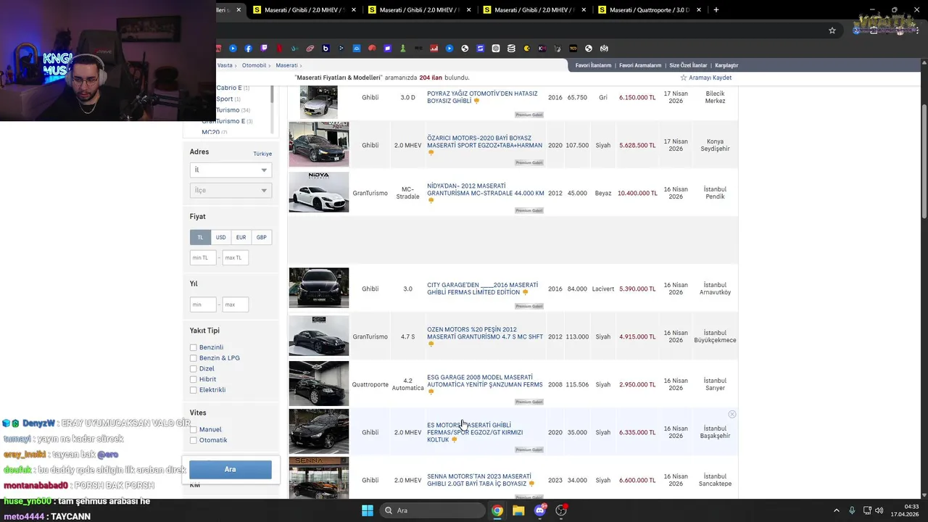Select the Cabrio E category
Image resolution: width=928 pixels, height=522 pixels.
229,88
